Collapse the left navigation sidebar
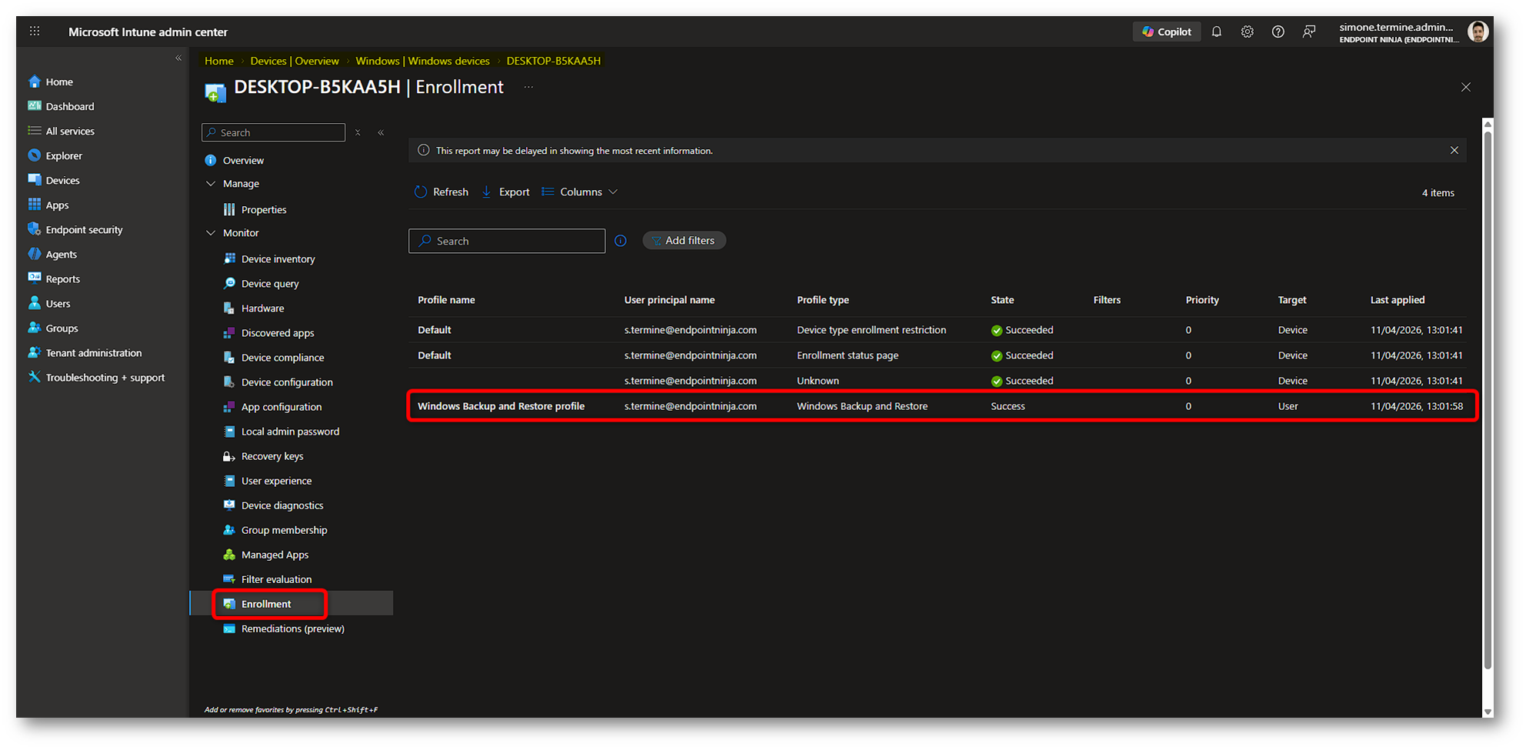The height and width of the screenshot is (750, 1526). pyautogui.click(x=178, y=58)
